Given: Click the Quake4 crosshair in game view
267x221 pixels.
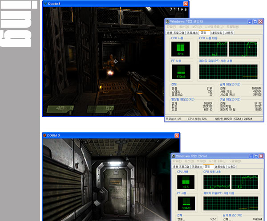Looking at the screenshot, I should 116,61.
